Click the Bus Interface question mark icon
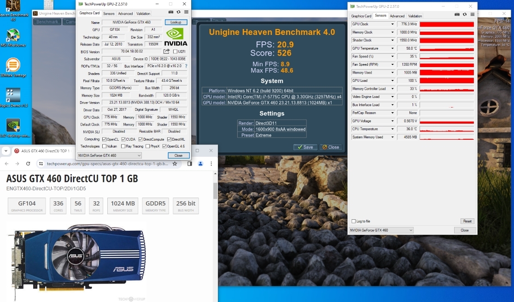Image resolution: width=514 pixels, height=302 pixels. click(186, 66)
